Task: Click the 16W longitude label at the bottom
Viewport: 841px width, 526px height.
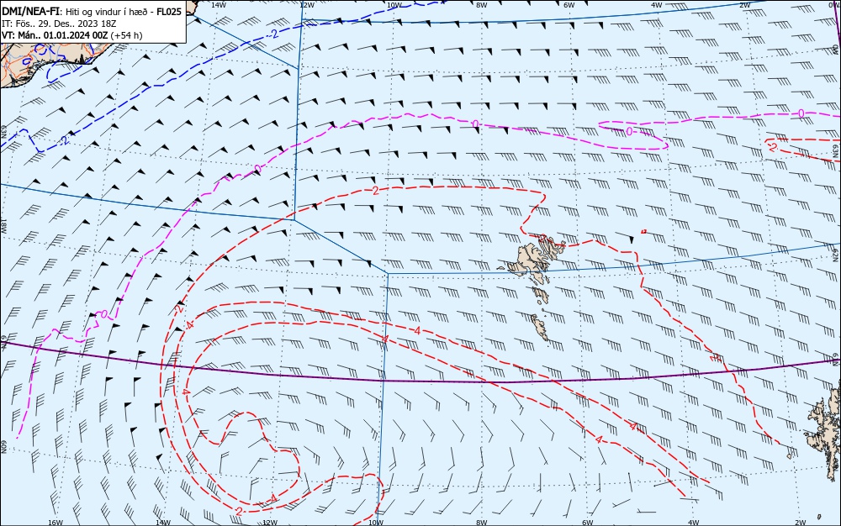Action: pyautogui.click(x=56, y=523)
